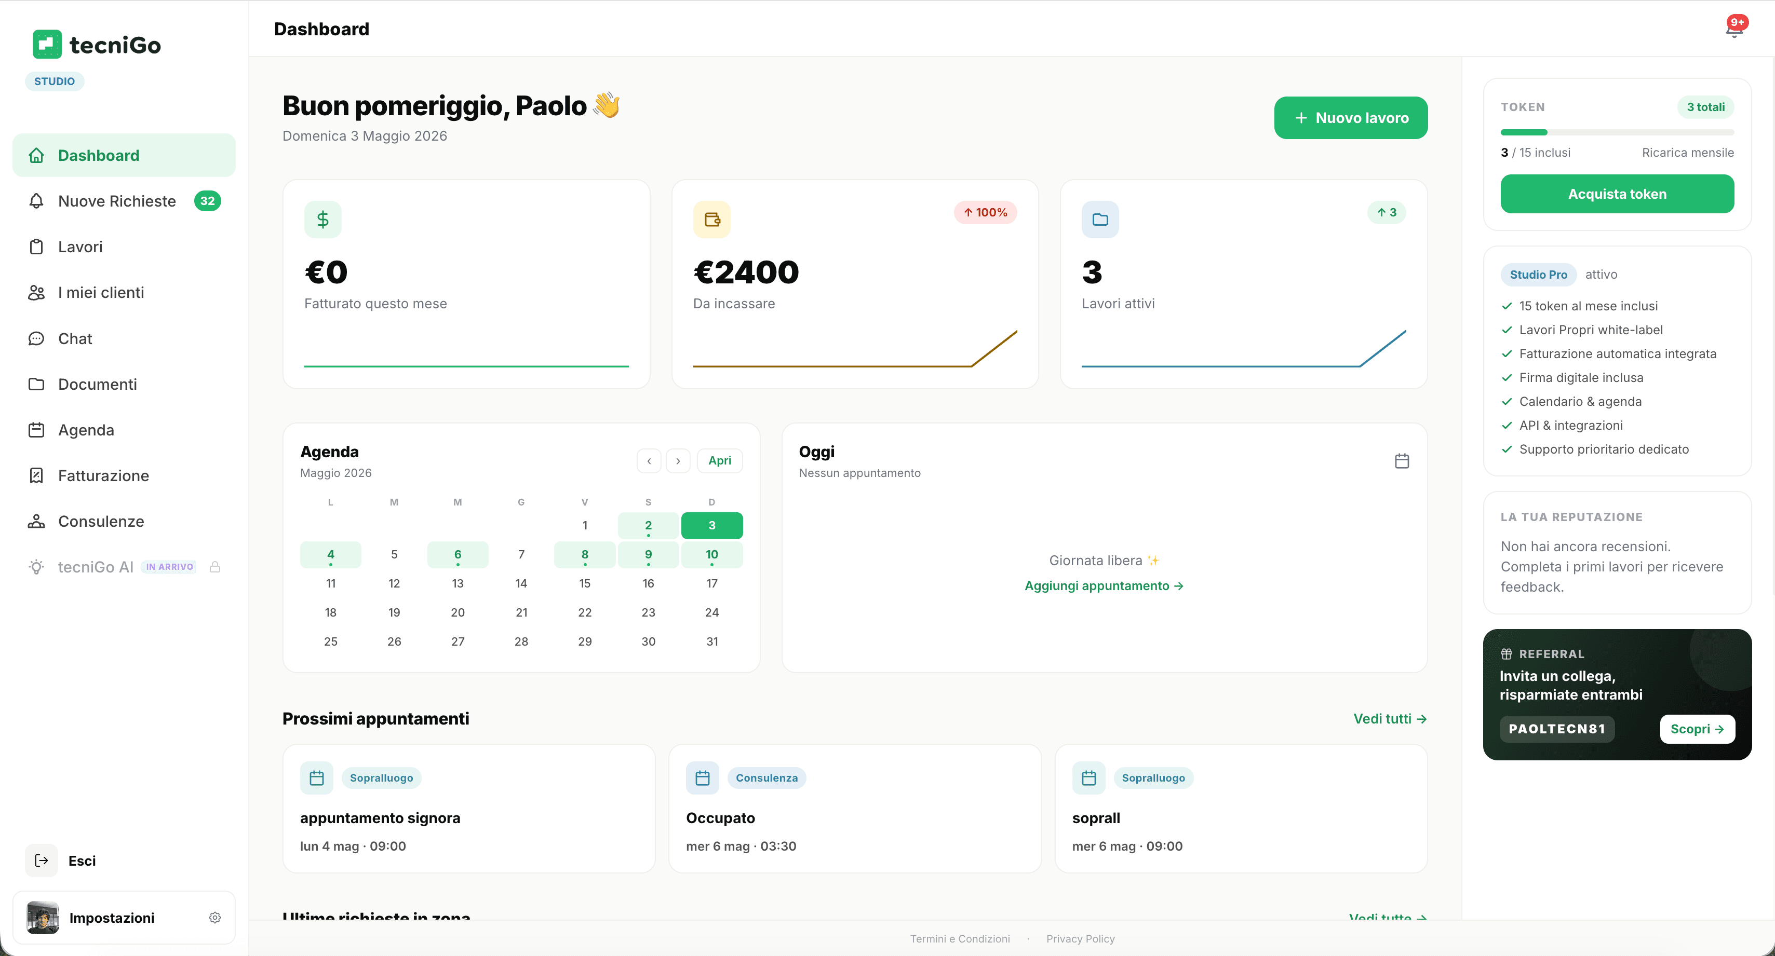The height and width of the screenshot is (956, 1775).
Task: Click the lightbulb icon for tecniGo AI
Action: click(36, 567)
